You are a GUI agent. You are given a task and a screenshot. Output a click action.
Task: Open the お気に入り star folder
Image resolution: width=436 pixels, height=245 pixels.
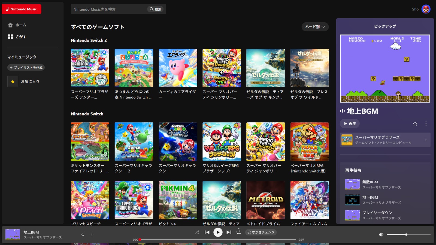[13, 81]
